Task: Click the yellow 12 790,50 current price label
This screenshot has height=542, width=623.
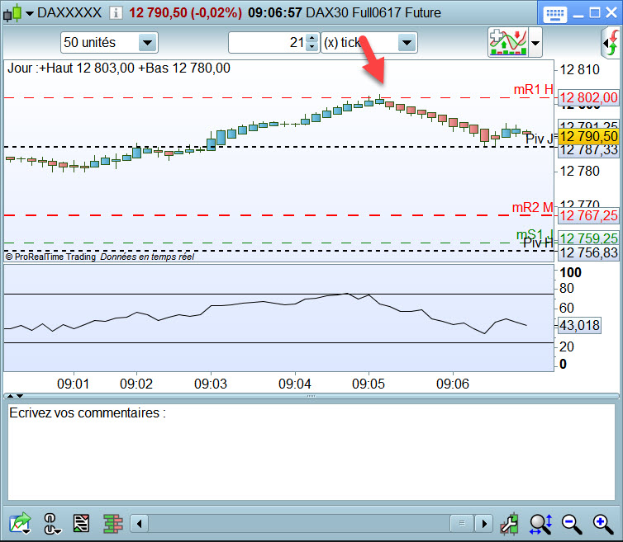Action: click(588, 136)
